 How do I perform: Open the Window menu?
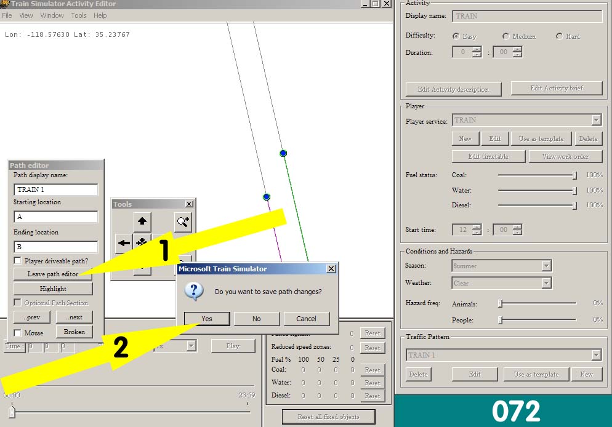click(52, 15)
